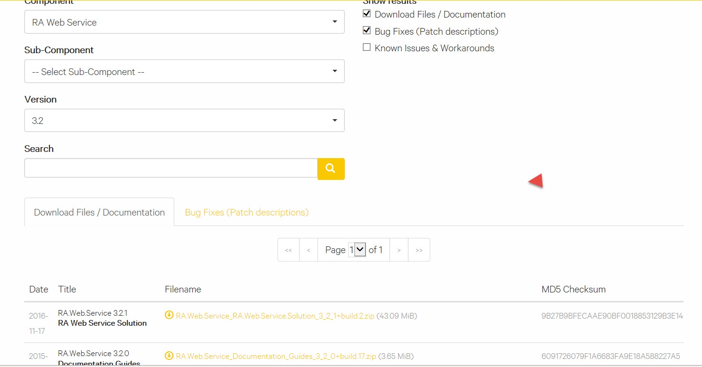The width and height of the screenshot is (702, 367).
Task: Open the page number selector in pagination
Action: point(359,249)
